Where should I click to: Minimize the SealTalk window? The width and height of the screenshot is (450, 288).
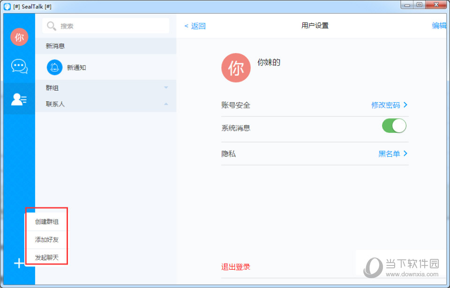407,5
